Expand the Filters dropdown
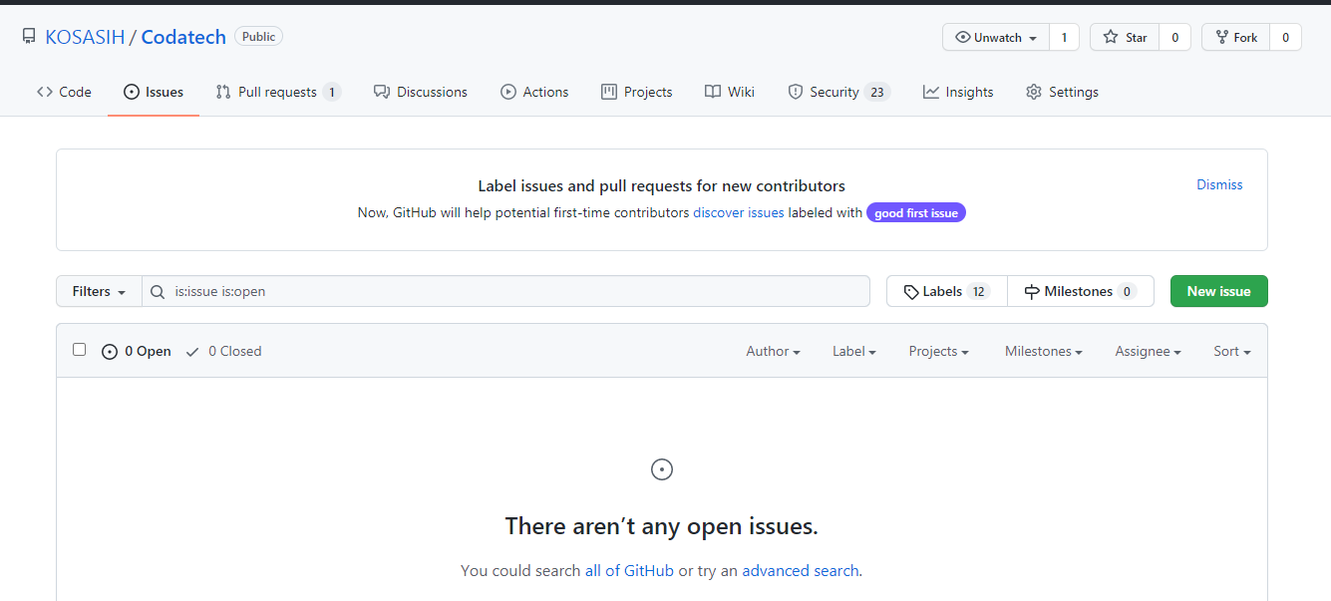 (99, 291)
